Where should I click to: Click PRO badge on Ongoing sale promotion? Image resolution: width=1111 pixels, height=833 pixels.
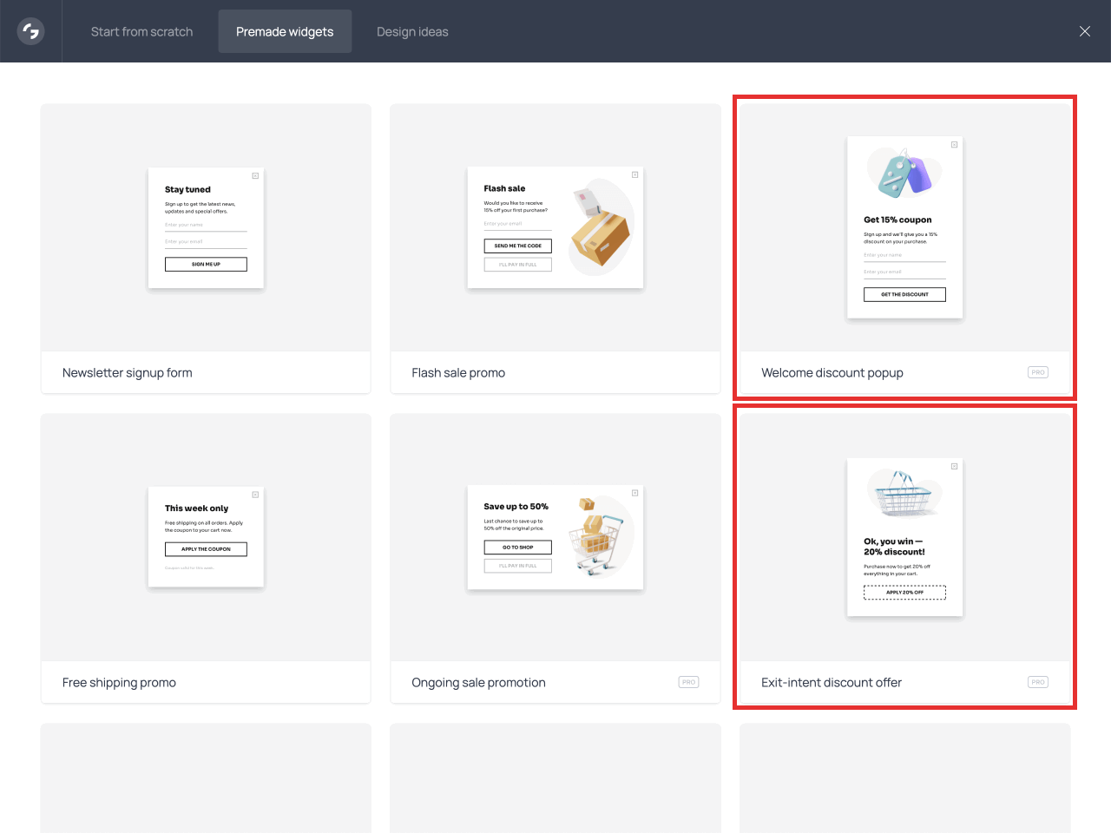tap(688, 682)
